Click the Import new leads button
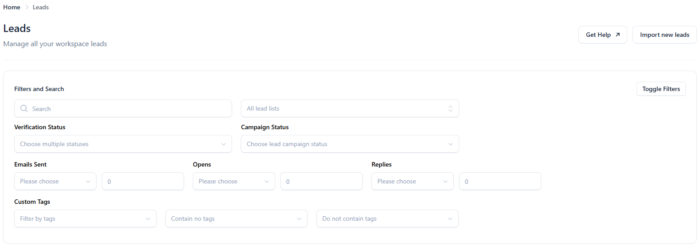 [664, 35]
